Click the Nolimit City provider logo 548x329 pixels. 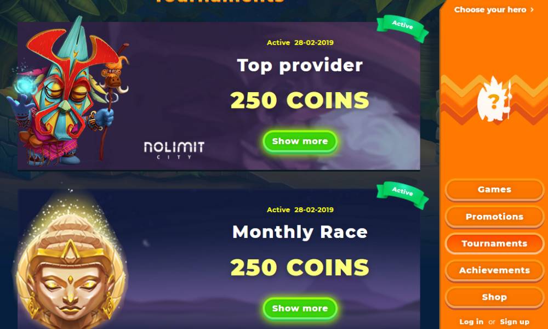(174, 150)
